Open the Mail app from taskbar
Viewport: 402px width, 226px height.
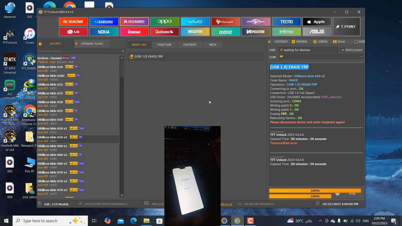121,221
